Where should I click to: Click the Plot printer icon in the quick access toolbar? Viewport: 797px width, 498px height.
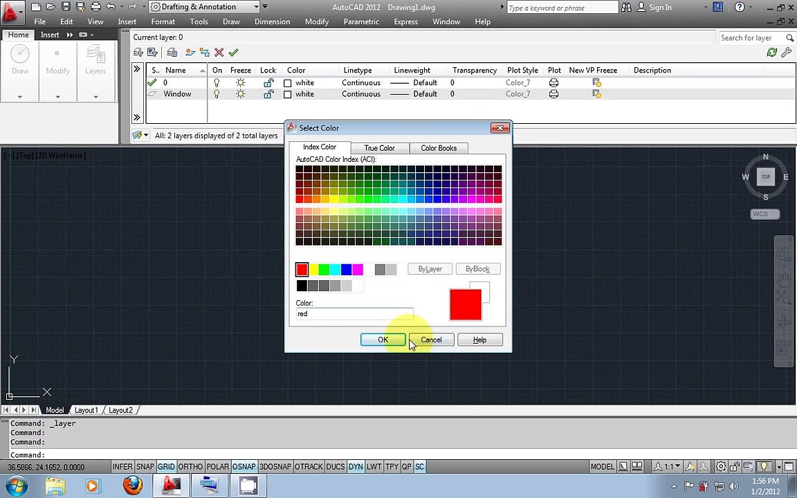tap(95, 7)
